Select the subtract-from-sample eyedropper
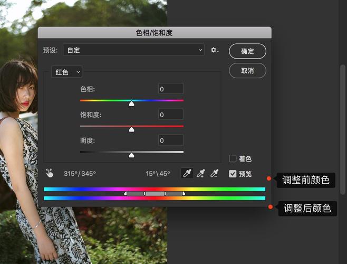Screen dimensions: 347x264 coord(214,173)
